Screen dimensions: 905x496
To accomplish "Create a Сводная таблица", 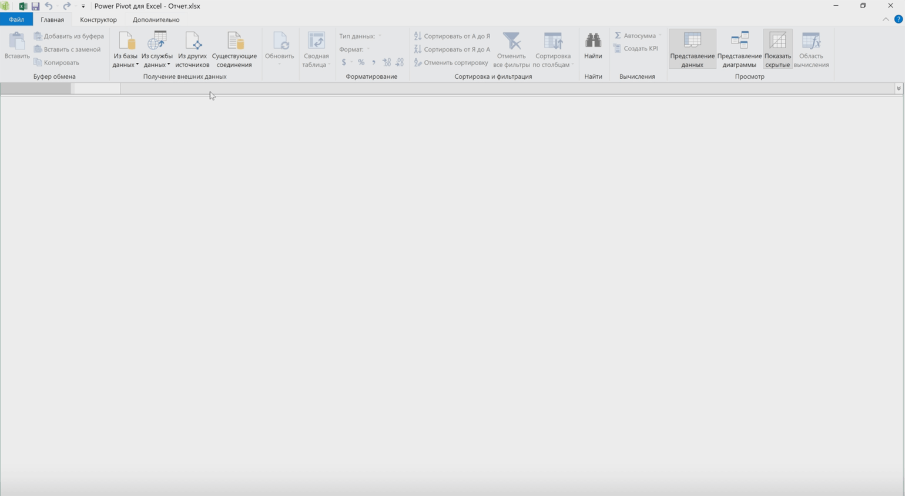I will [x=316, y=49].
